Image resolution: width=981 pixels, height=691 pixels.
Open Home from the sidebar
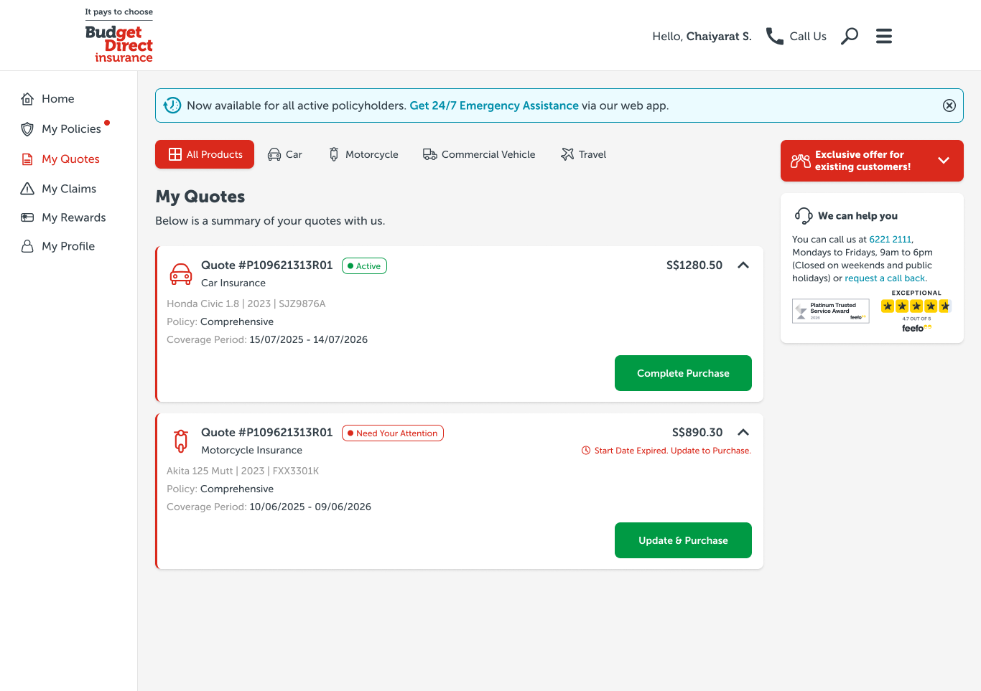tap(48, 99)
